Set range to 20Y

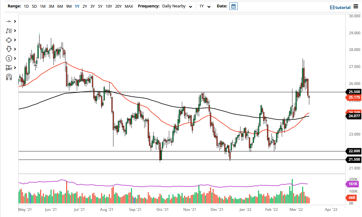pyautogui.click(x=118, y=6)
